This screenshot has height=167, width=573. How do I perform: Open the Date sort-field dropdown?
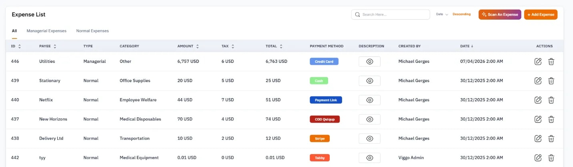pos(442,14)
